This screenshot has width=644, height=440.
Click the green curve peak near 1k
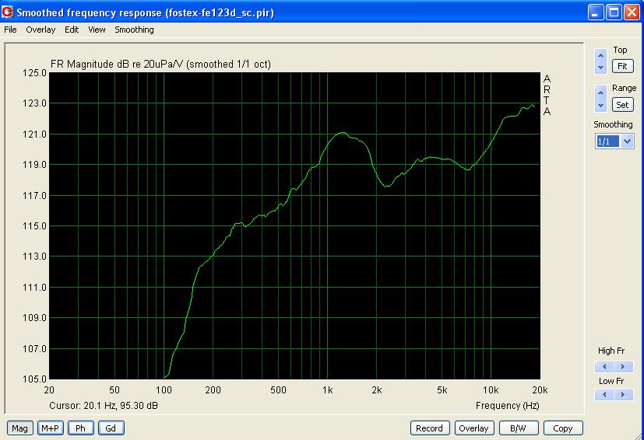[342, 132]
